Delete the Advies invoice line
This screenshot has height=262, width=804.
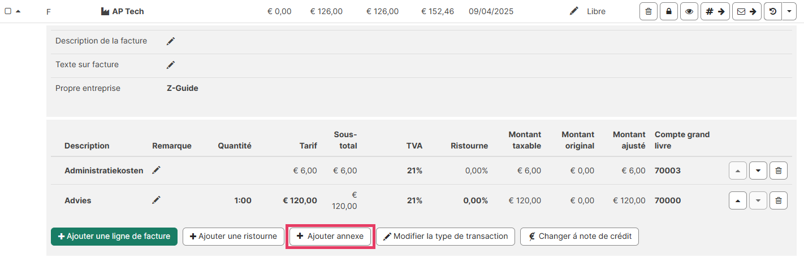tap(779, 200)
